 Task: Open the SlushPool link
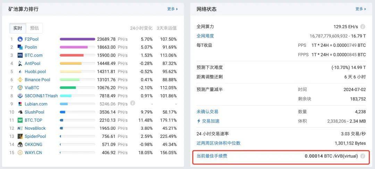pos(34,112)
